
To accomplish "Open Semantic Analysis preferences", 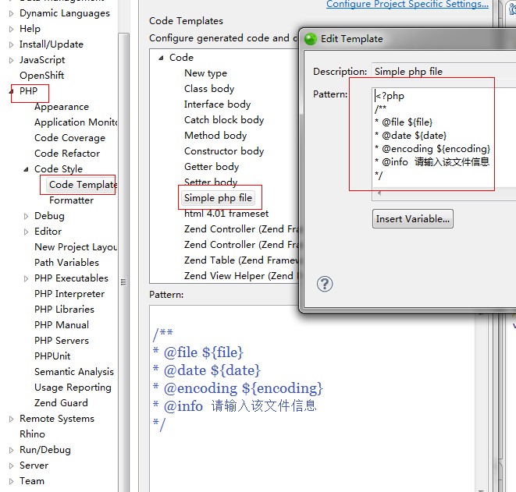I will pyautogui.click(x=74, y=372).
